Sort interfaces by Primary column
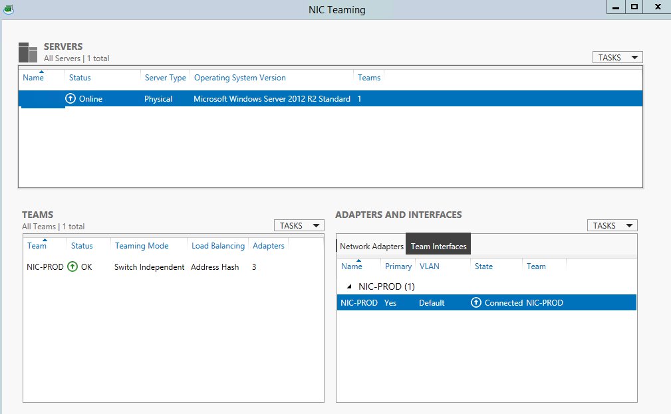 398,266
